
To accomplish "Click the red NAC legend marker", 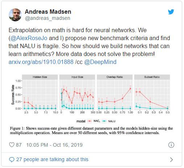I will [89, 121].
